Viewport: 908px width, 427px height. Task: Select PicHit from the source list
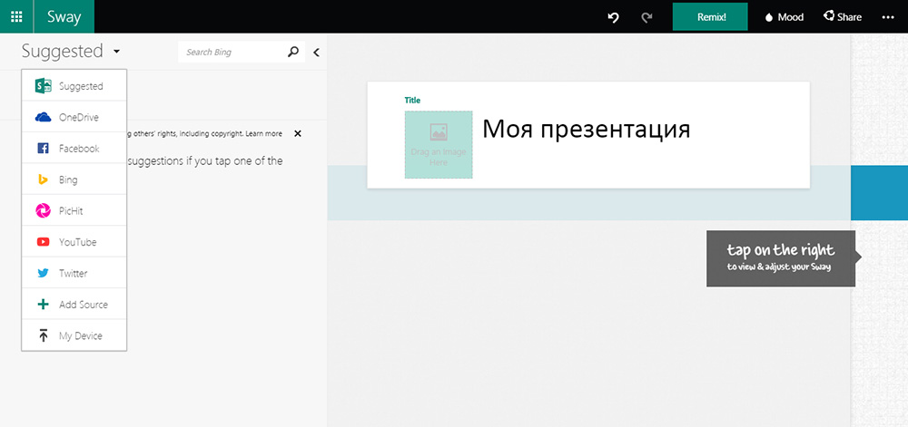tap(74, 211)
